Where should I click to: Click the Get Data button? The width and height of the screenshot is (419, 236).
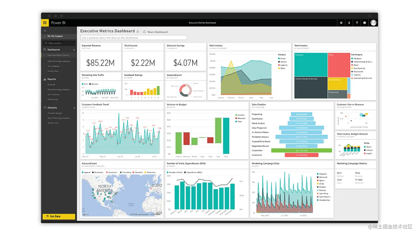click(x=58, y=216)
